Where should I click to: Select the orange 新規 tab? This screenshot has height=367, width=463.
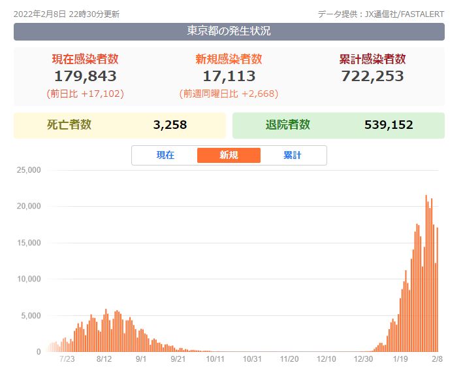pos(229,155)
